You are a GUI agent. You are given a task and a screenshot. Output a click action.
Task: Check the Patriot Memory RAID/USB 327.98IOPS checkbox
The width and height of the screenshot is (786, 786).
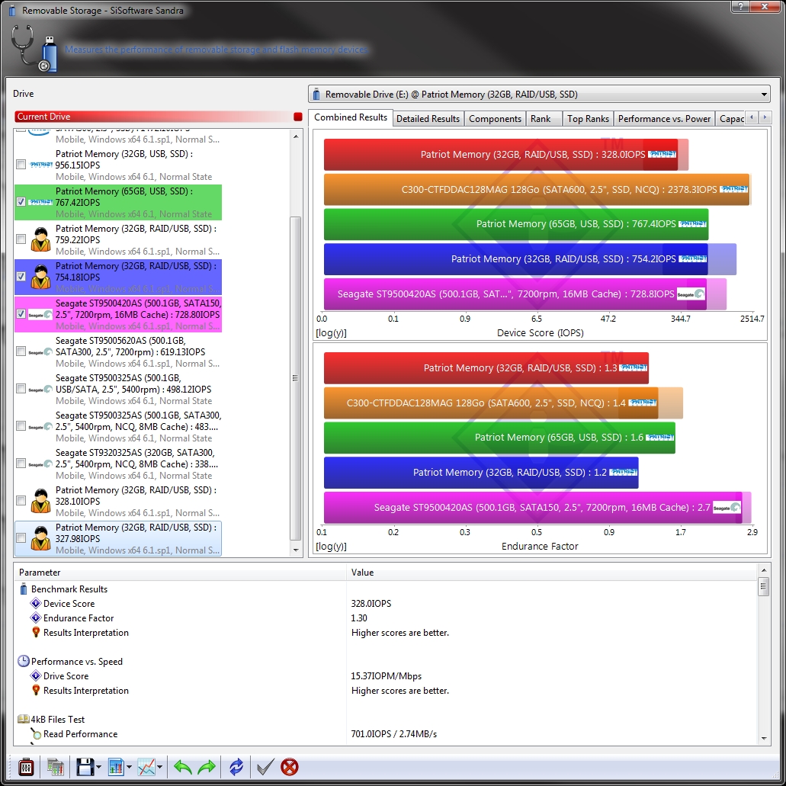pos(21,538)
